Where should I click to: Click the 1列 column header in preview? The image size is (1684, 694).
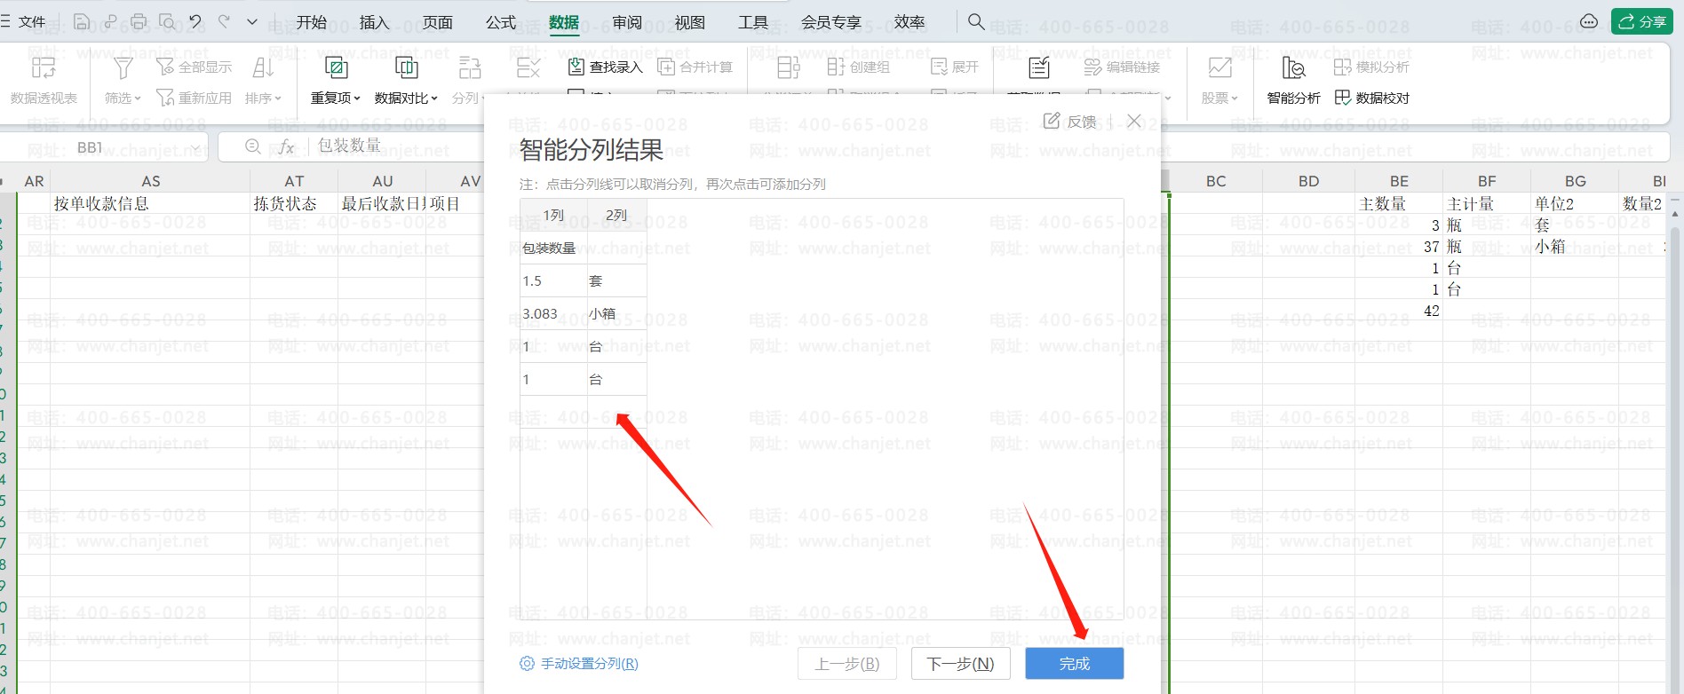pos(553,215)
